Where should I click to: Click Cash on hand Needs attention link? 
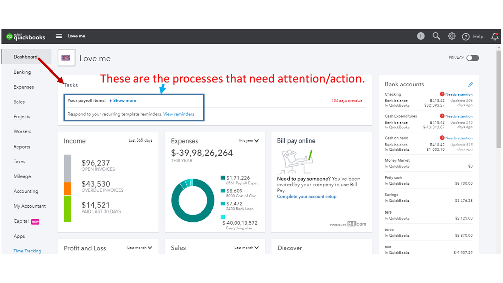tap(459, 138)
